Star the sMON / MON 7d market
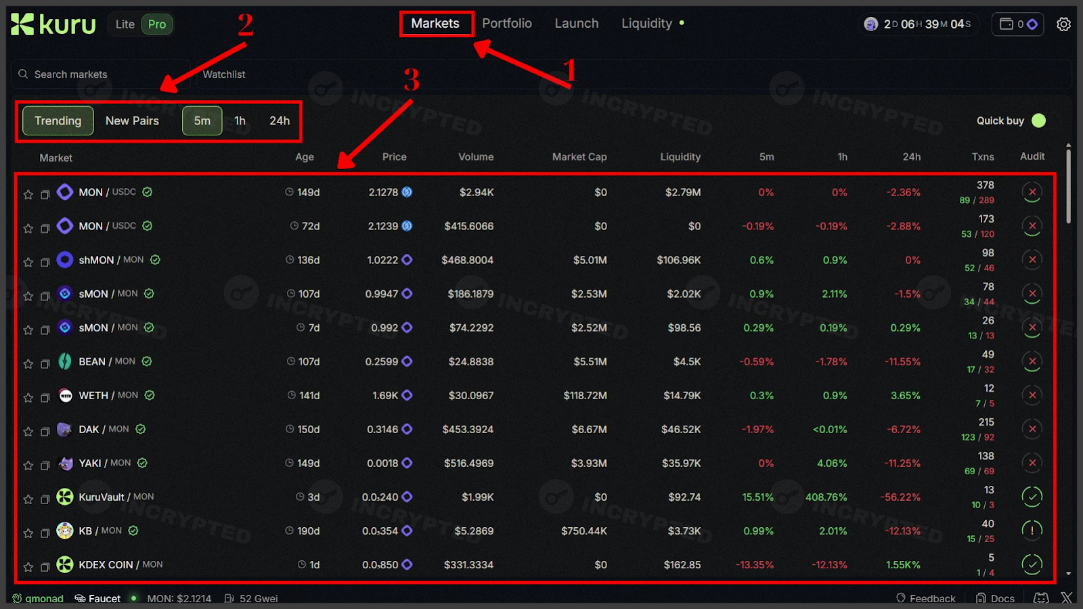Image resolution: width=1083 pixels, height=609 pixels. coord(28,330)
